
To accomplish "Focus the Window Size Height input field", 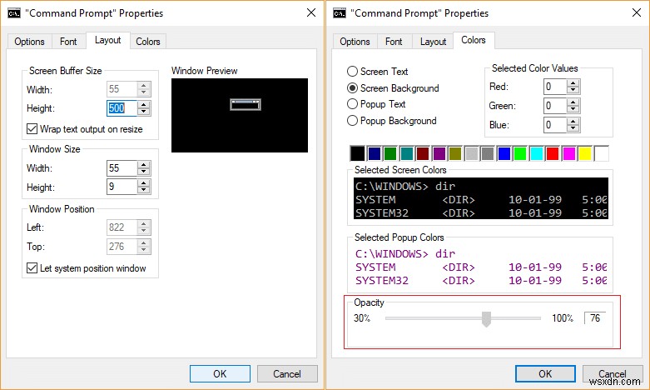I will pos(122,187).
